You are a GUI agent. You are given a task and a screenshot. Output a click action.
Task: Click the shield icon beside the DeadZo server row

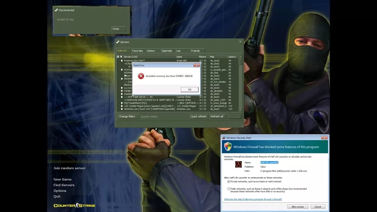point(122,94)
